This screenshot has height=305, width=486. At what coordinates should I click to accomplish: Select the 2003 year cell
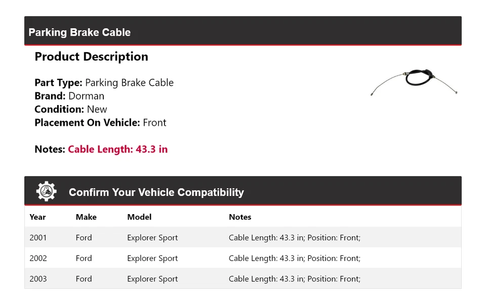point(38,279)
